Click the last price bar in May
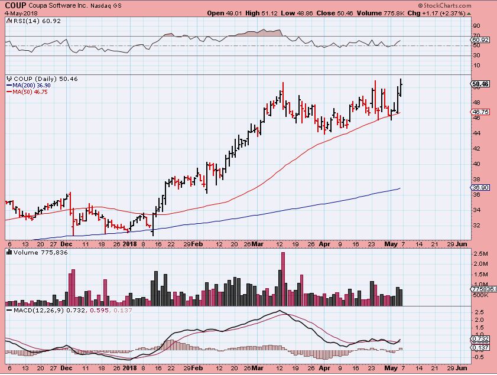Image resolution: width=497 pixels, height=375 pixels. pyautogui.click(x=401, y=87)
